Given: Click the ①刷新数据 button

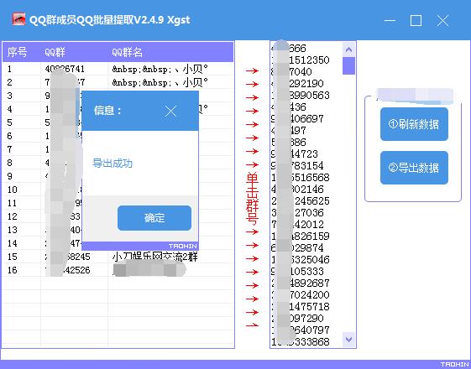Looking at the screenshot, I should click(x=414, y=124).
